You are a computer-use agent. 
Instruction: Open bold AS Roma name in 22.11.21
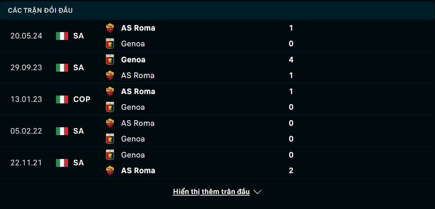(138, 171)
